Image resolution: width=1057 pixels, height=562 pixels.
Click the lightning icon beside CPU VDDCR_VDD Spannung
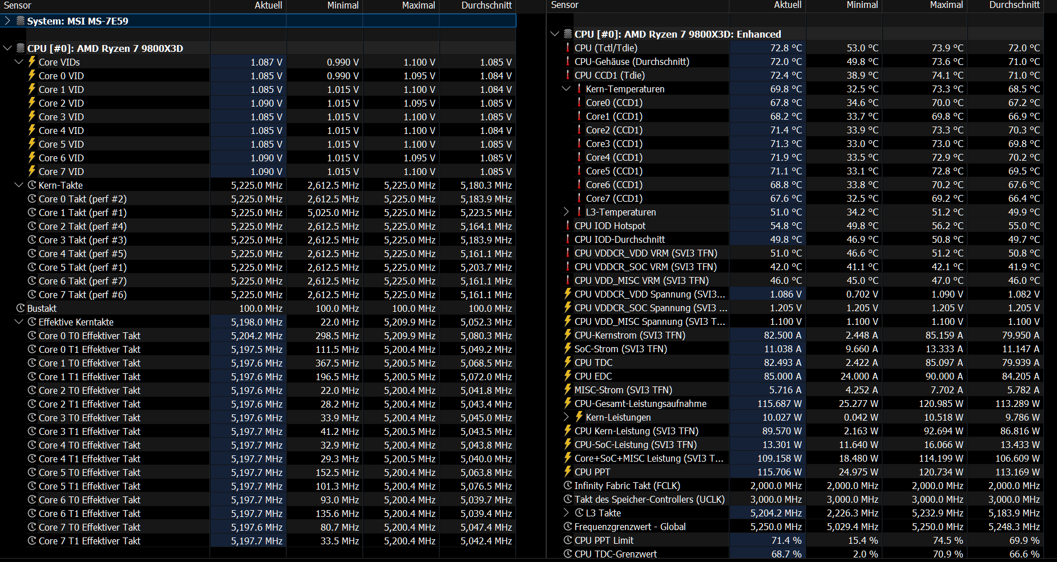[568, 294]
